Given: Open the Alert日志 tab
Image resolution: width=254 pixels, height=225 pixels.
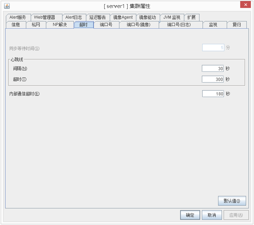Looking at the screenshot, I should pos(74,17).
